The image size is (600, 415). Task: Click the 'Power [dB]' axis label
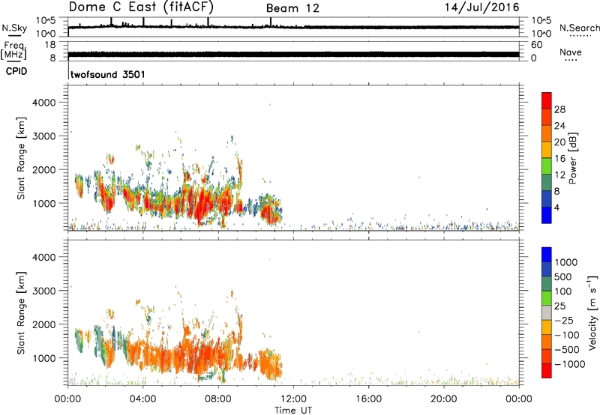point(572,158)
